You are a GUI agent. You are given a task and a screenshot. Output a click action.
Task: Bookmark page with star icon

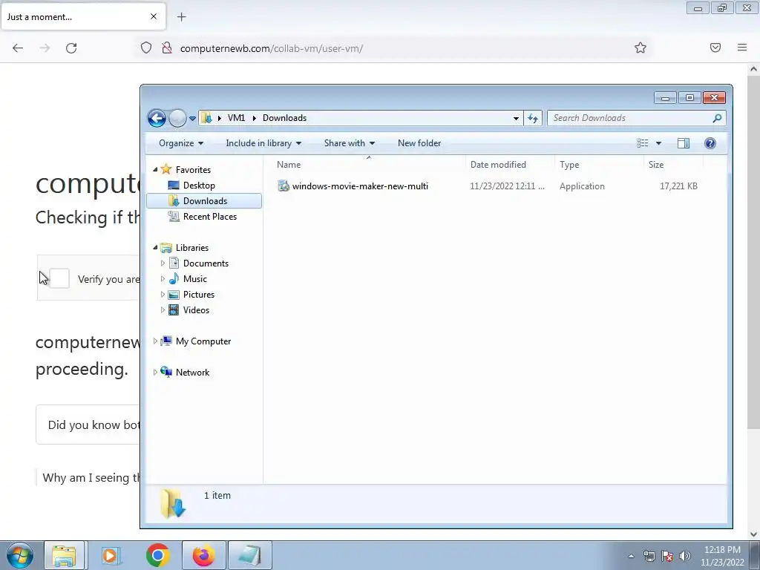point(641,47)
